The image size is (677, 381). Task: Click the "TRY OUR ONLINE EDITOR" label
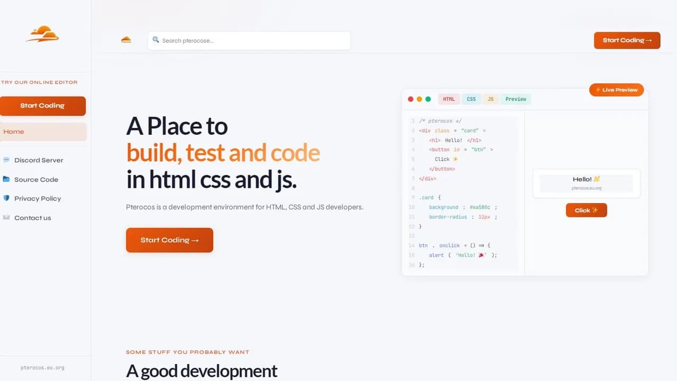(39, 82)
